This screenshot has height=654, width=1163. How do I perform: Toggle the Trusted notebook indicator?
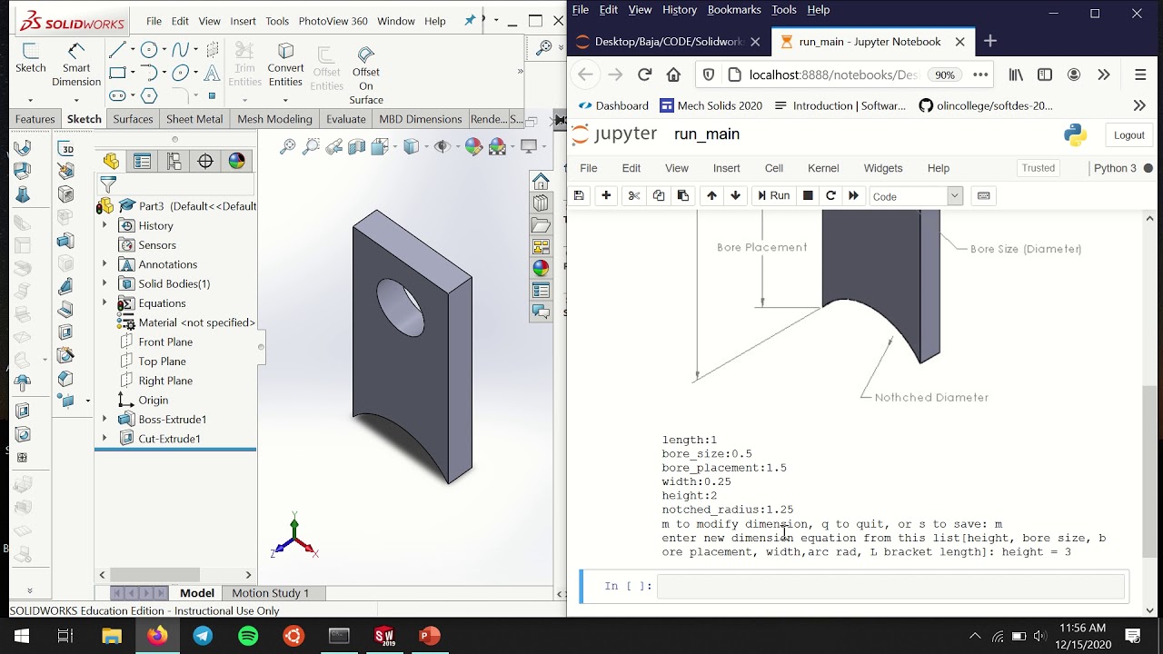click(1039, 168)
